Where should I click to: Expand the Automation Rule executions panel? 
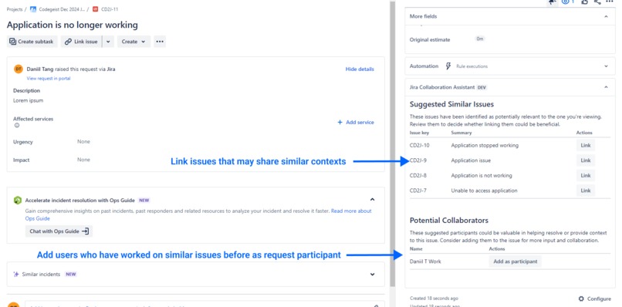[606, 66]
